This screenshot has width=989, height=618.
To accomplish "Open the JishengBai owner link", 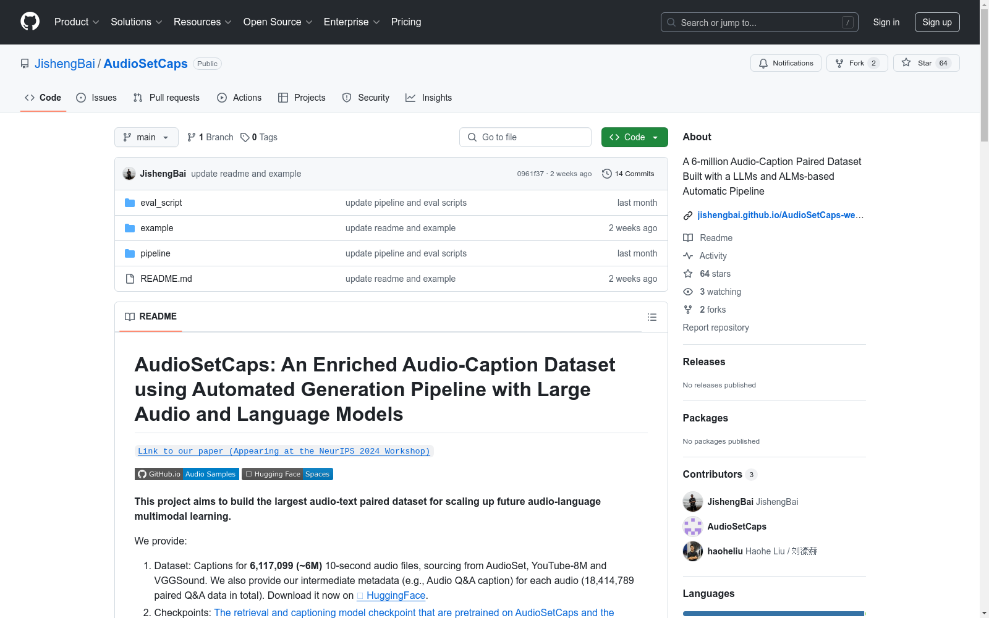I will tap(65, 64).
